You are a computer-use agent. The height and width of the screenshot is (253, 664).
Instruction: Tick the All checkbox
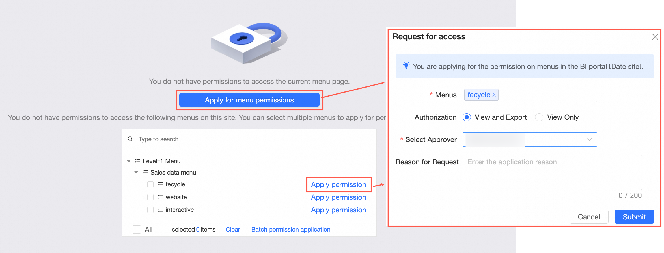click(137, 230)
